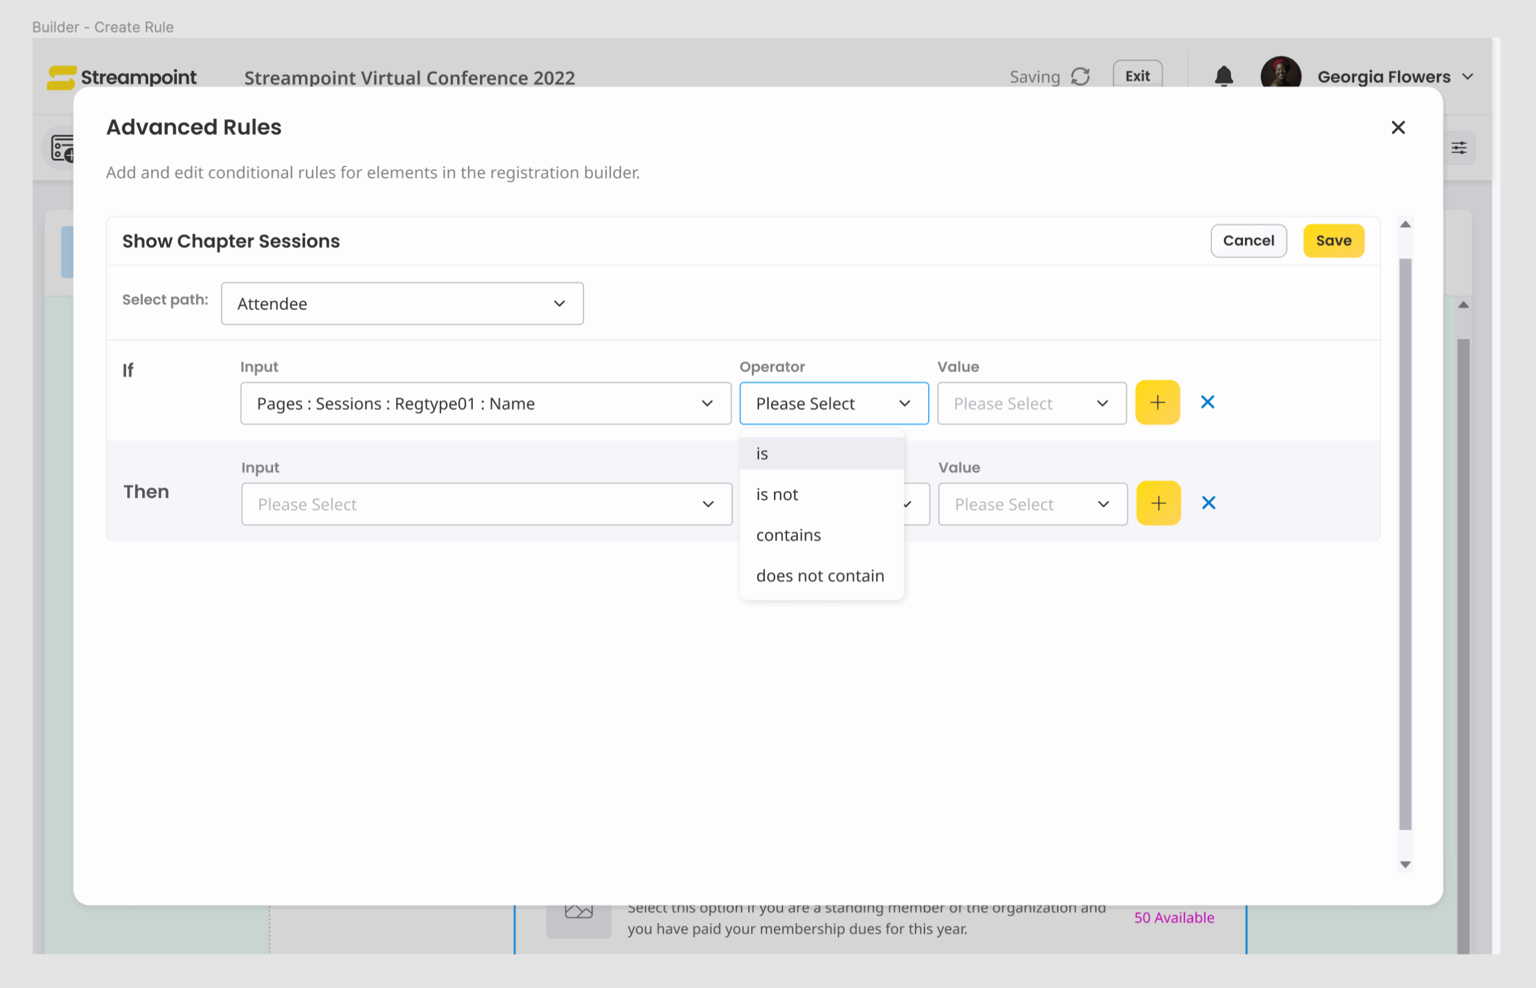Save the Show Chapter Sessions rule
The width and height of the screenshot is (1536, 988).
click(1333, 240)
